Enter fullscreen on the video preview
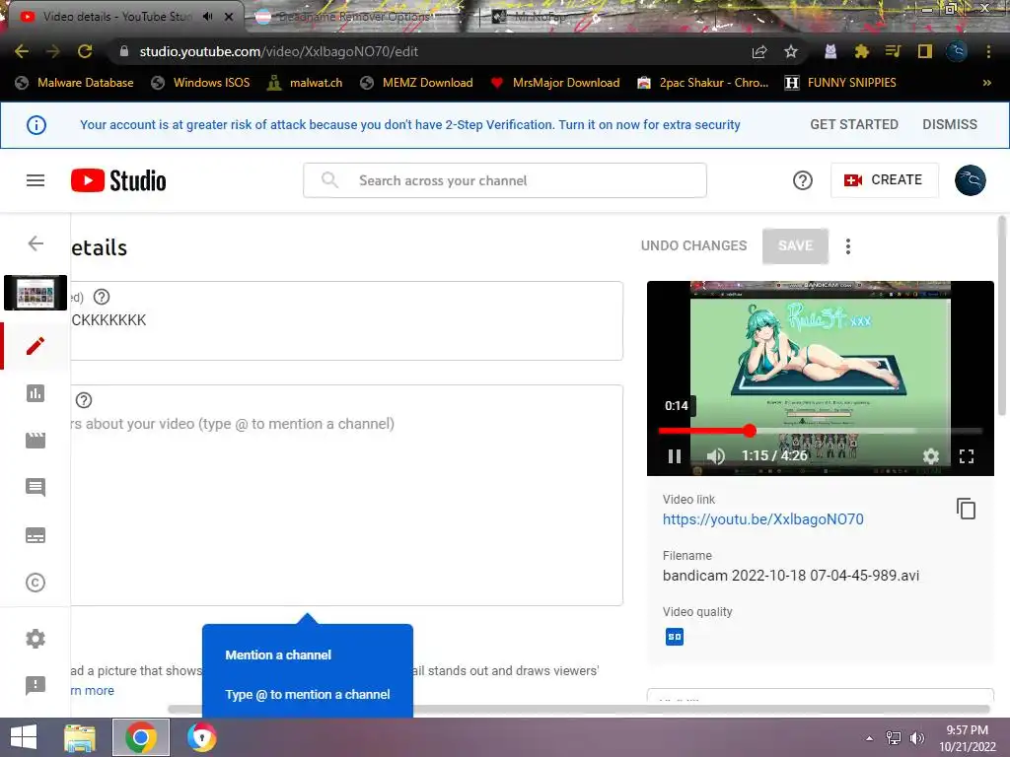Screen dimensions: 1010x757 pos(967,456)
